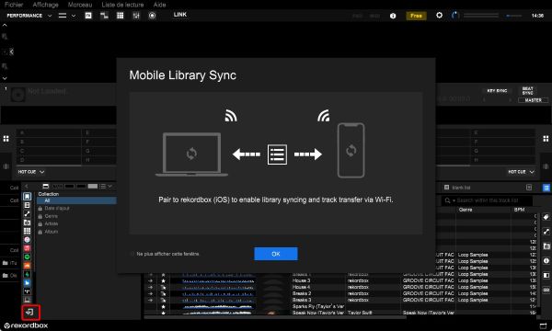This screenshot has width=552, height=331.
Task: Select the locked 'Genre' tree category
Action: tap(52, 216)
